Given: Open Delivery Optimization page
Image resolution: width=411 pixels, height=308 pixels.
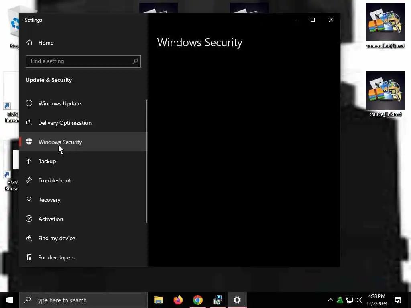Looking at the screenshot, I should pos(83,123).
